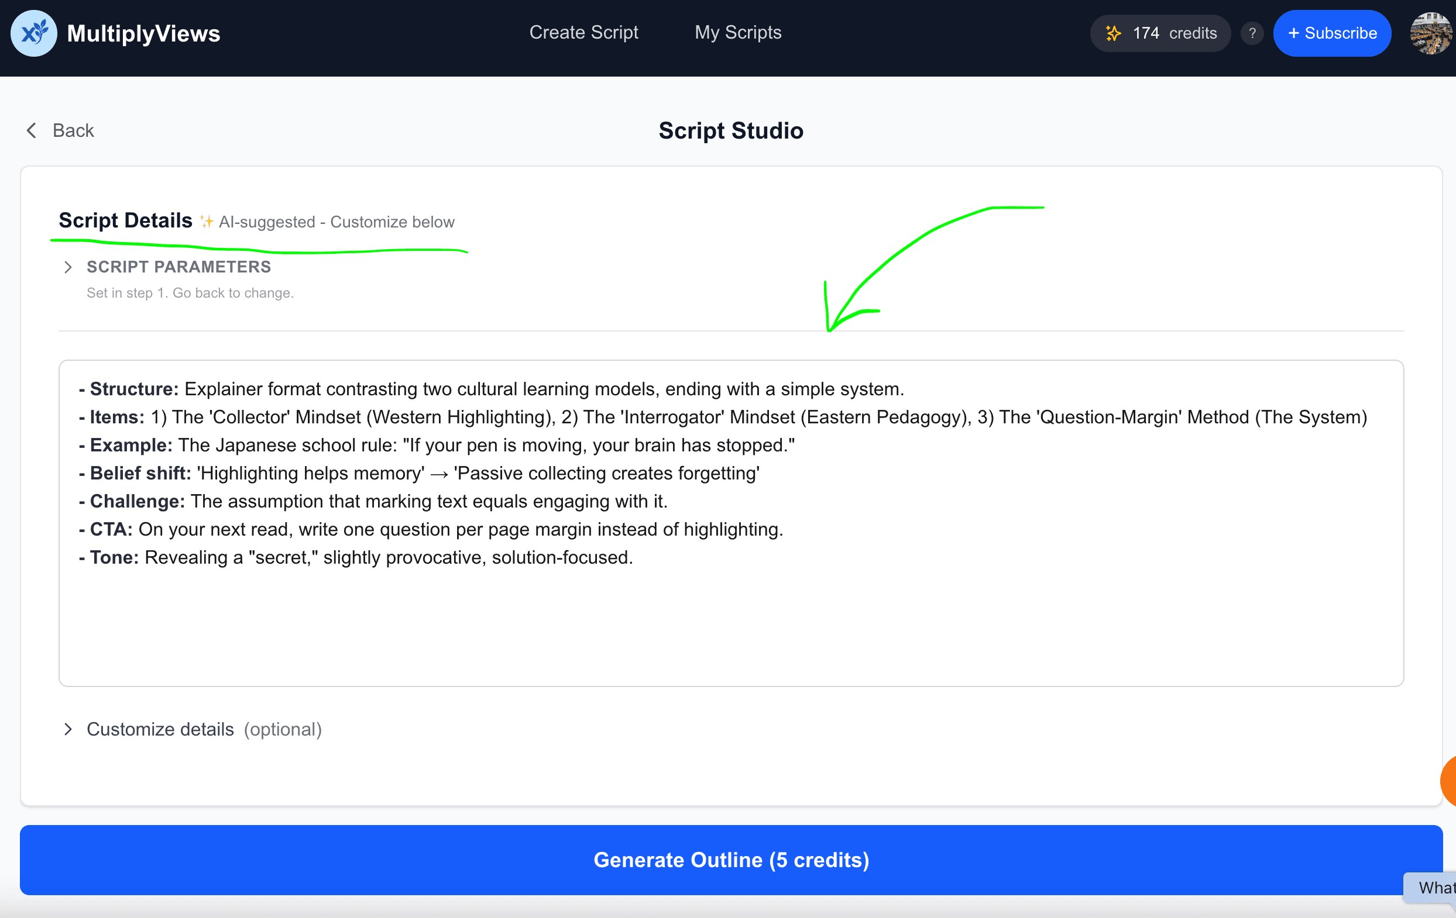Open the Create Script tab
Viewport: 1456px width, 918px height.
tap(583, 33)
